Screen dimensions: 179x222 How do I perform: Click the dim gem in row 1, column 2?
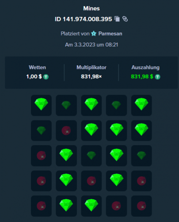point(66,105)
